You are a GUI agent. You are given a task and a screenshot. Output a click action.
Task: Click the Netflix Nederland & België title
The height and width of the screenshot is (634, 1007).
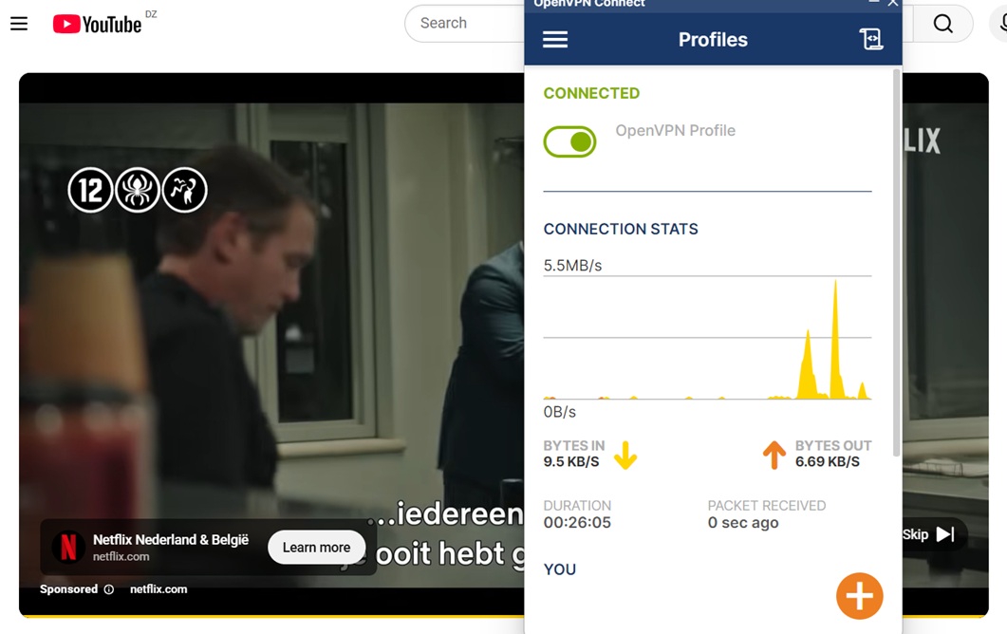point(171,540)
